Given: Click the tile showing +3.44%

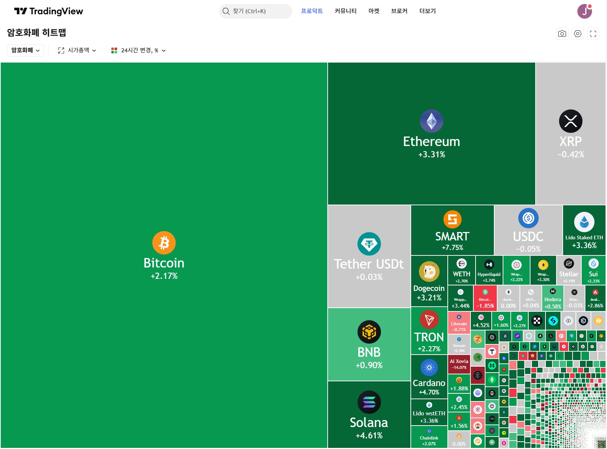Looking at the screenshot, I should tap(461, 298).
